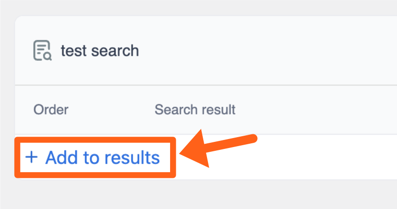Sort the table by Order column
397x209 pixels.
click(51, 110)
